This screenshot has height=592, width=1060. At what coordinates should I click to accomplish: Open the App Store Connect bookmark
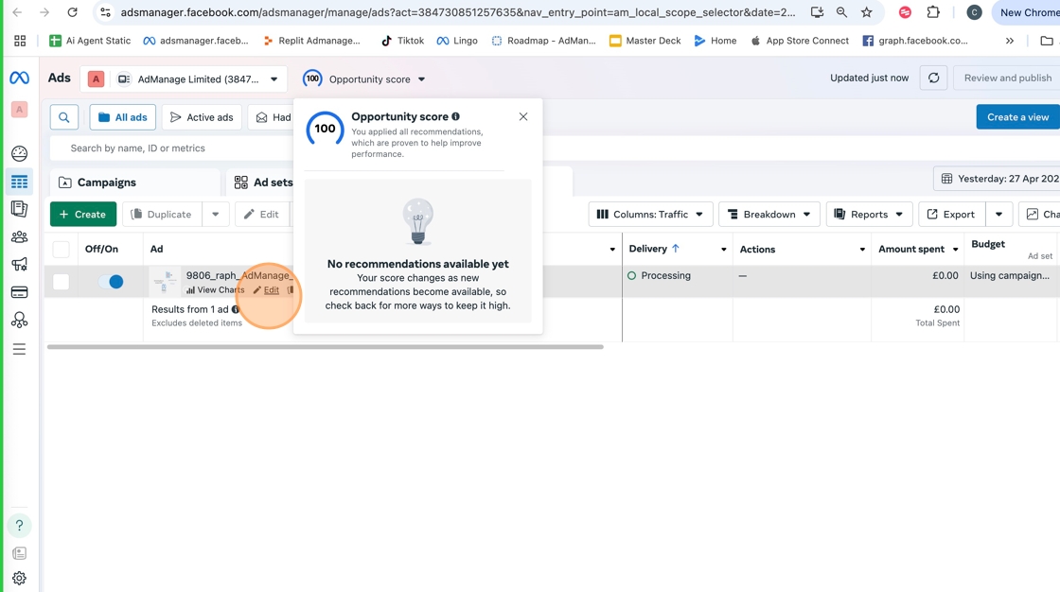pos(800,41)
